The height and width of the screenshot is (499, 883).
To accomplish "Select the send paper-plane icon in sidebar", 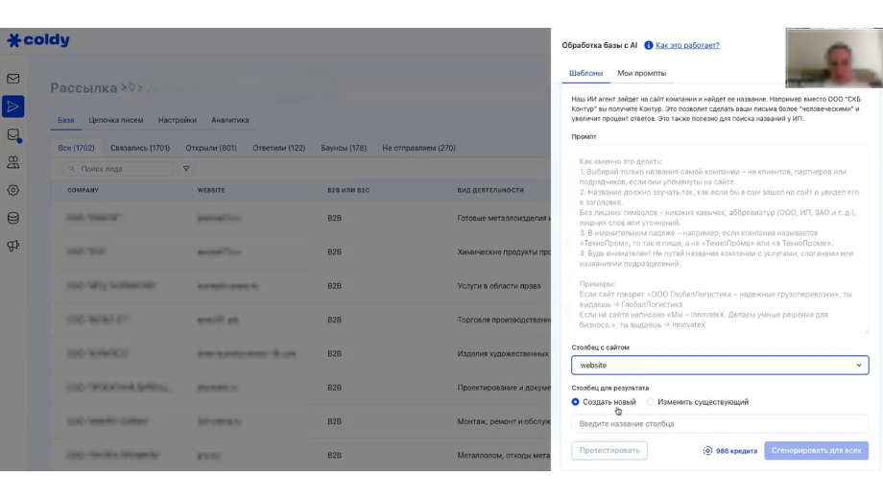I will (x=12, y=107).
